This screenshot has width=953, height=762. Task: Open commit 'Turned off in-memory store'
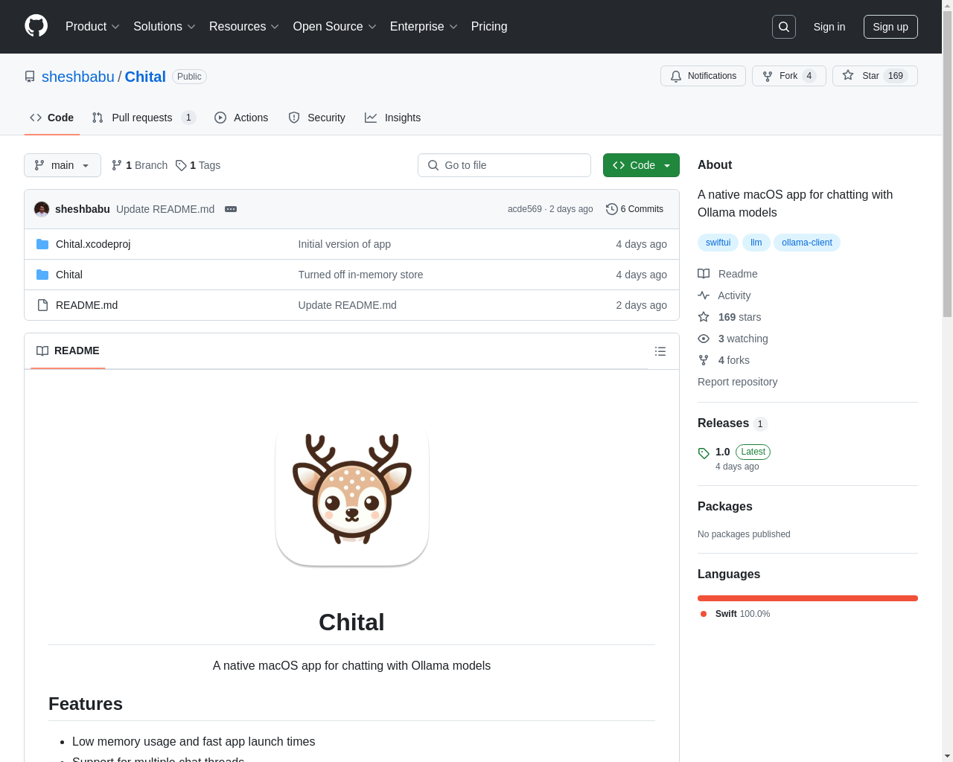(361, 275)
